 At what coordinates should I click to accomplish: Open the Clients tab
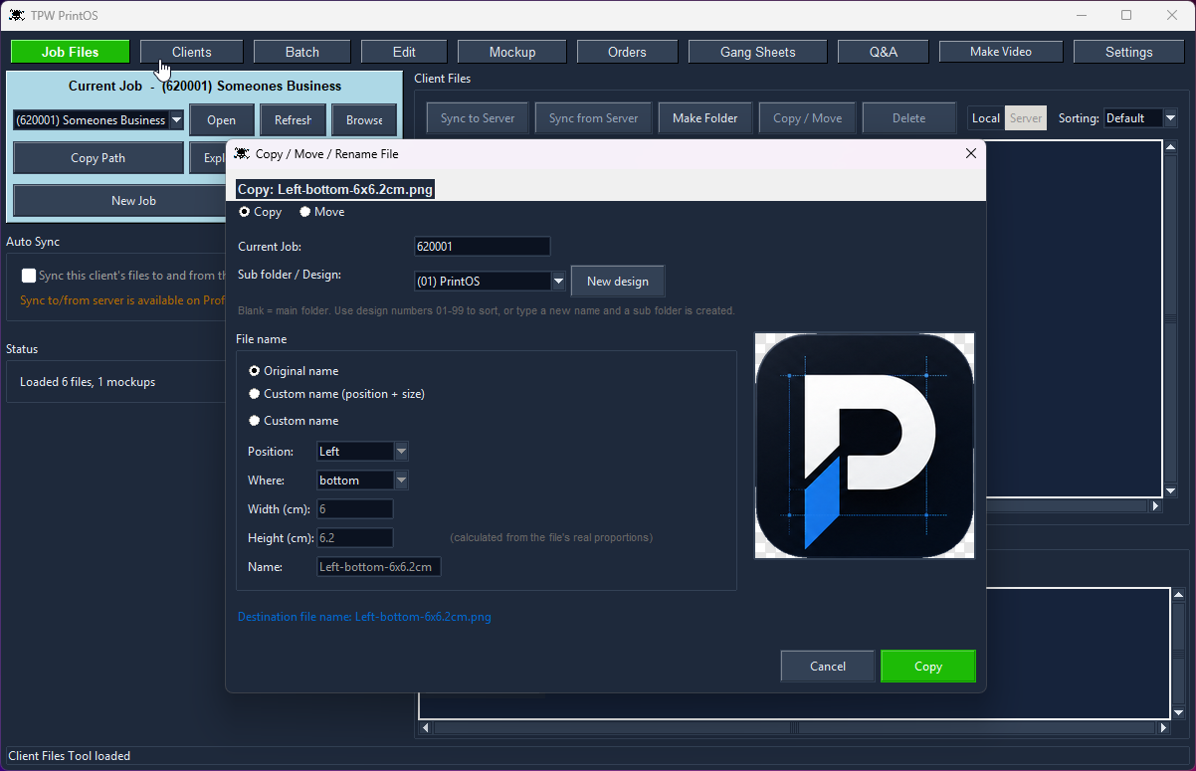click(x=191, y=52)
